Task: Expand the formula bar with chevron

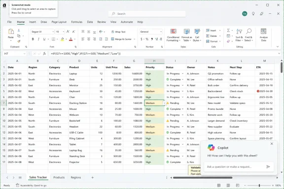Action: click(279, 54)
